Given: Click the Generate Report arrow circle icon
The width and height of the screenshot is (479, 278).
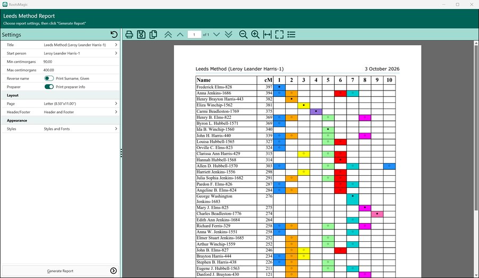Looking at the screenshot, I should [113, 271].
